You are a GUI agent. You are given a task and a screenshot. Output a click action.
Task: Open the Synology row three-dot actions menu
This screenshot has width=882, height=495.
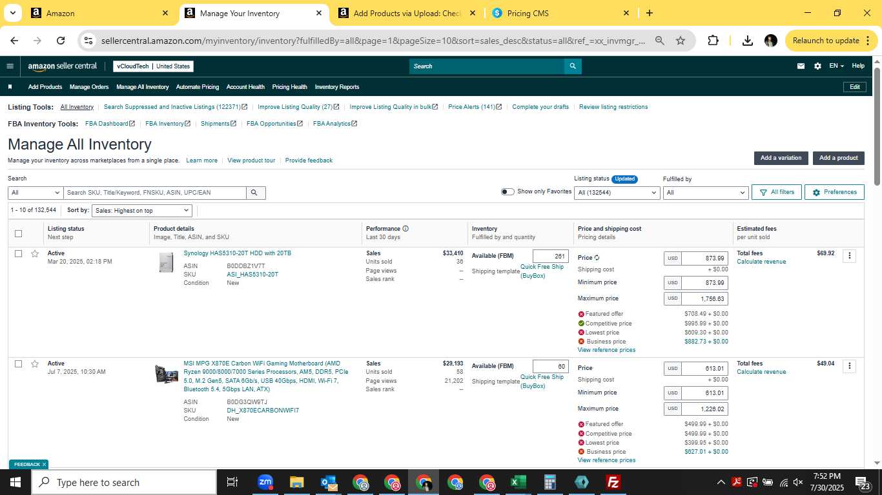tap(849, 256)
